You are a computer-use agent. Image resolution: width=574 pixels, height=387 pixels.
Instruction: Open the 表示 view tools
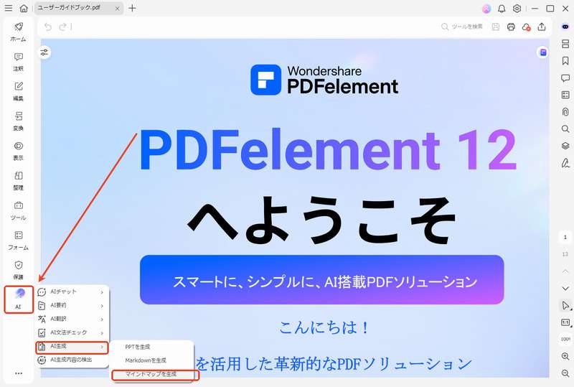[19, 151]
